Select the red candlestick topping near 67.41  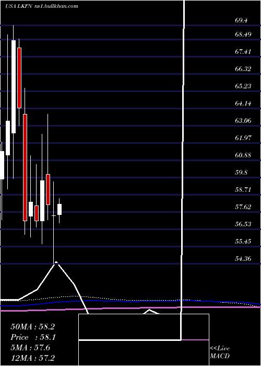click(x=19, y=78)
